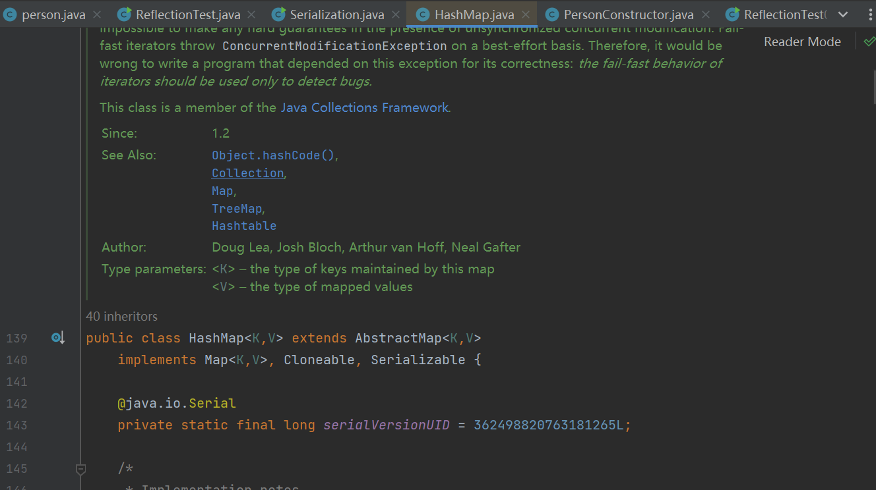Click the 'Since:' label in the documentation
The height and width of the screenshot is (490, 876).
119,133
